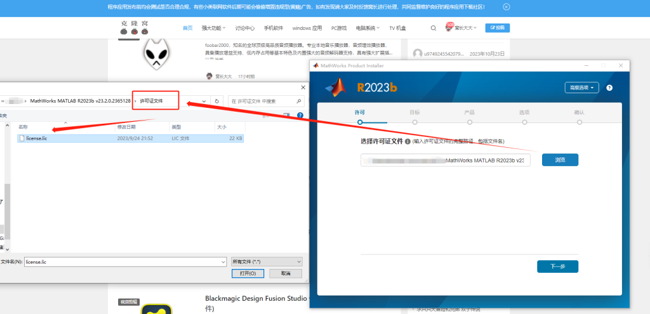The width and height of the screenshot is (650, 314).
Task: Click the 取消 button in file dialog
Action: click(x=286, y=273)
